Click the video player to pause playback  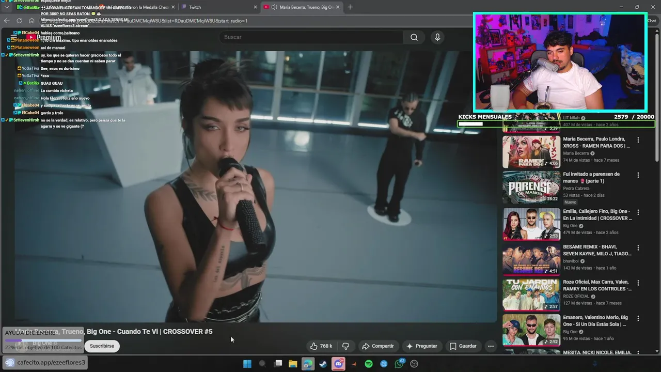(x=256, y=186)
